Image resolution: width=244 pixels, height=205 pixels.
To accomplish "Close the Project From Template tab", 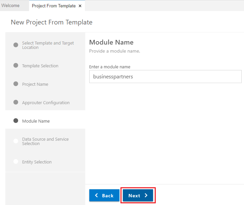I will tap(80, 6).
